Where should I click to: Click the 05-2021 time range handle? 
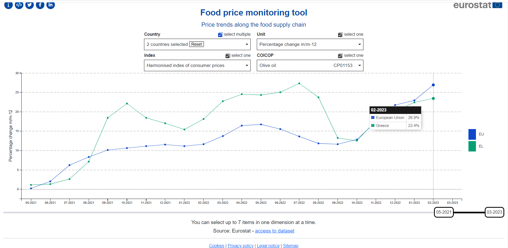tap(444, 212)
